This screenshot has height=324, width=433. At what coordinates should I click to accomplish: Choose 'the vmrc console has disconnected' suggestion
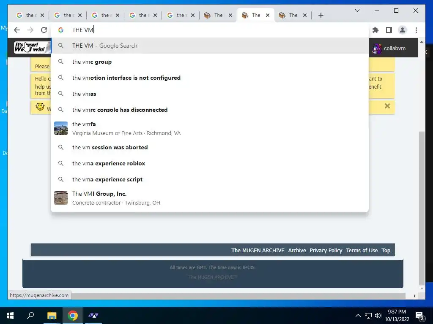[x=210, y=110]
